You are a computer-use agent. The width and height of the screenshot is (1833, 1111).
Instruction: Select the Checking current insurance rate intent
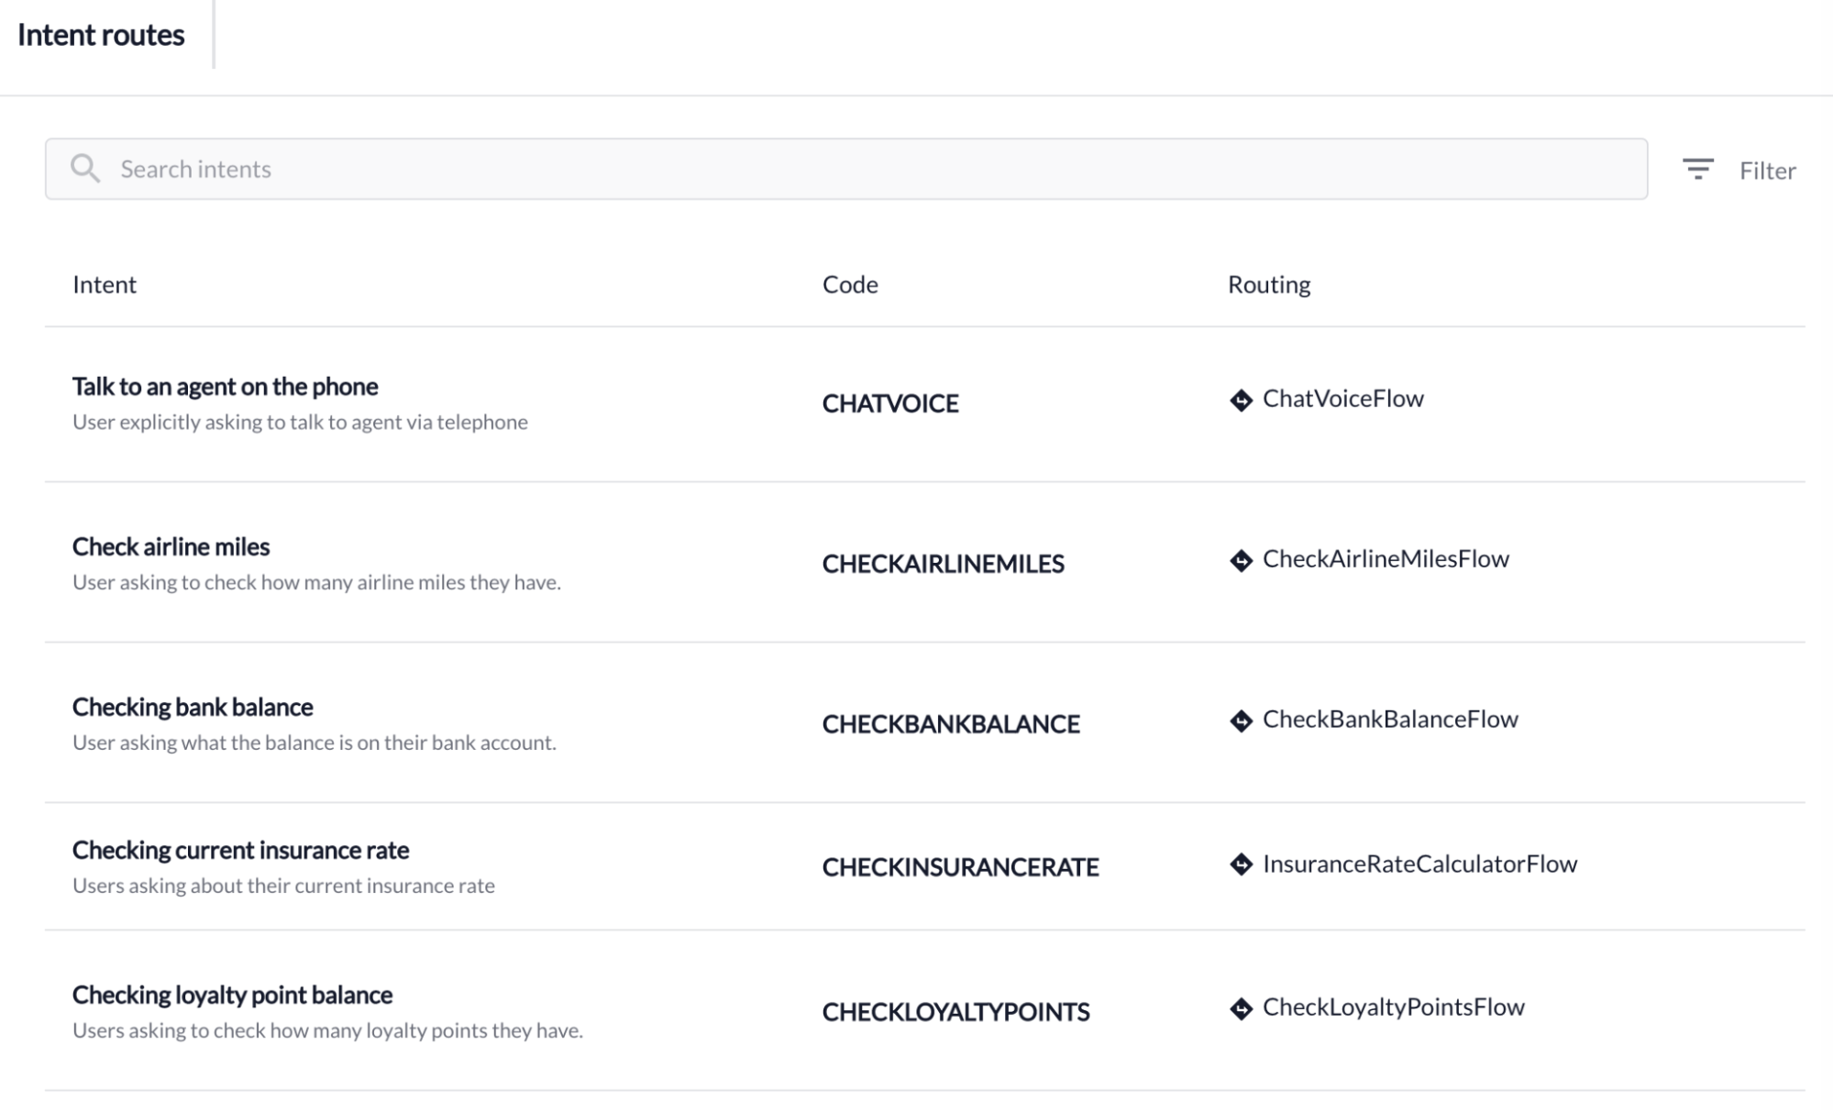pos(240,851)
